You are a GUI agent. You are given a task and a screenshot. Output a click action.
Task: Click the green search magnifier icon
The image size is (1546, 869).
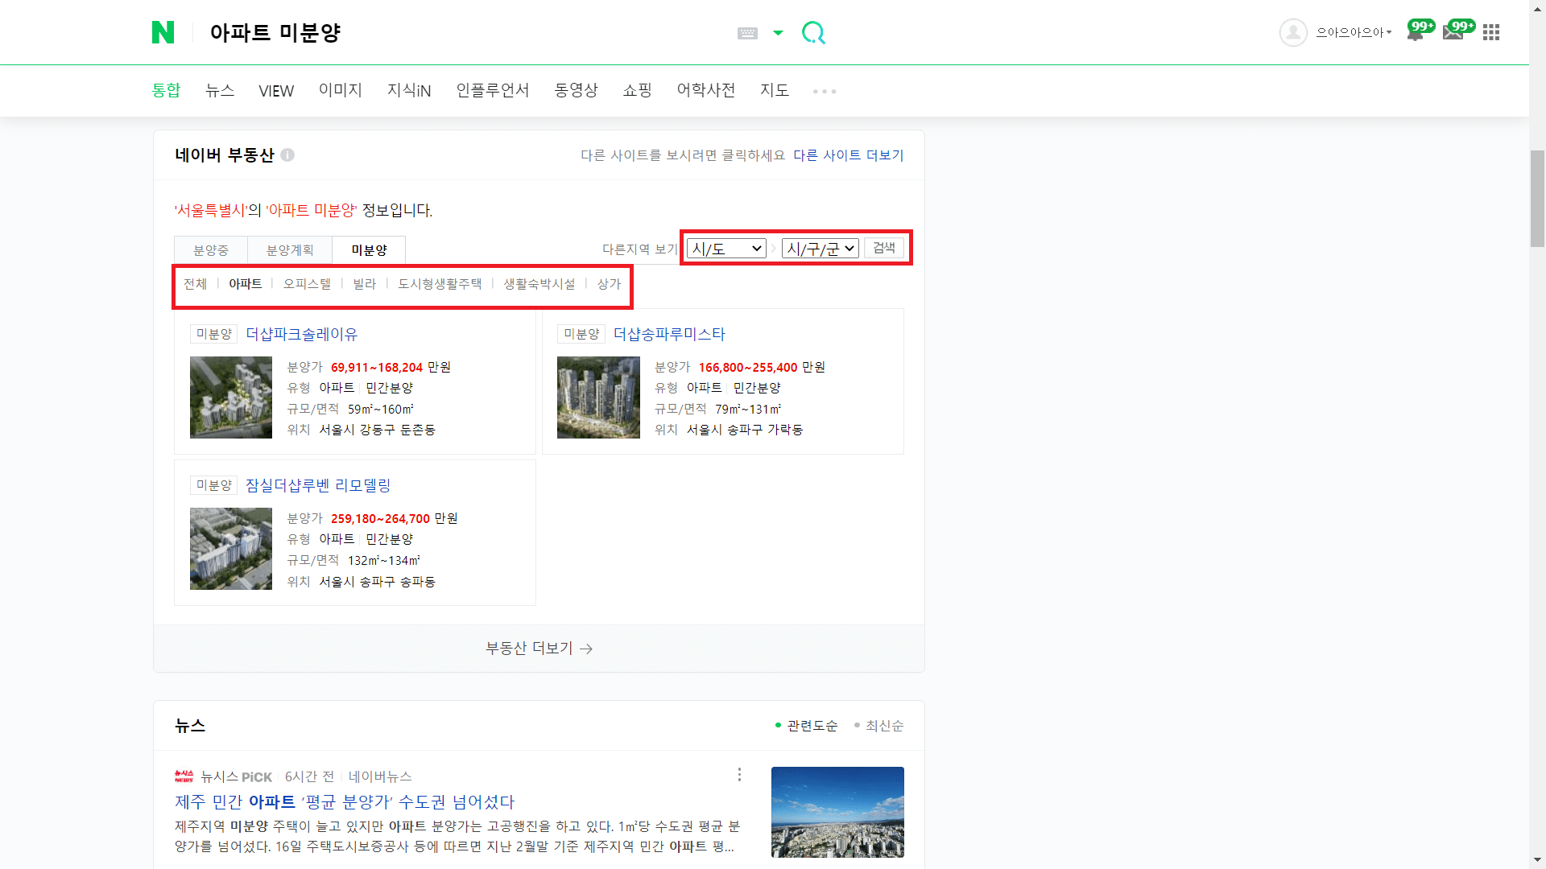tap(813, 32)
